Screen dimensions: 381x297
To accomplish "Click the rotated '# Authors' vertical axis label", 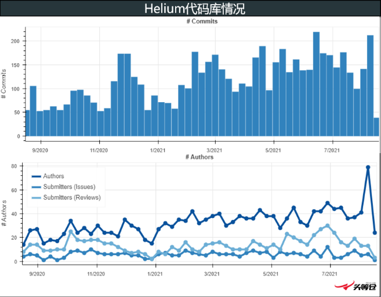I will 3,213.
